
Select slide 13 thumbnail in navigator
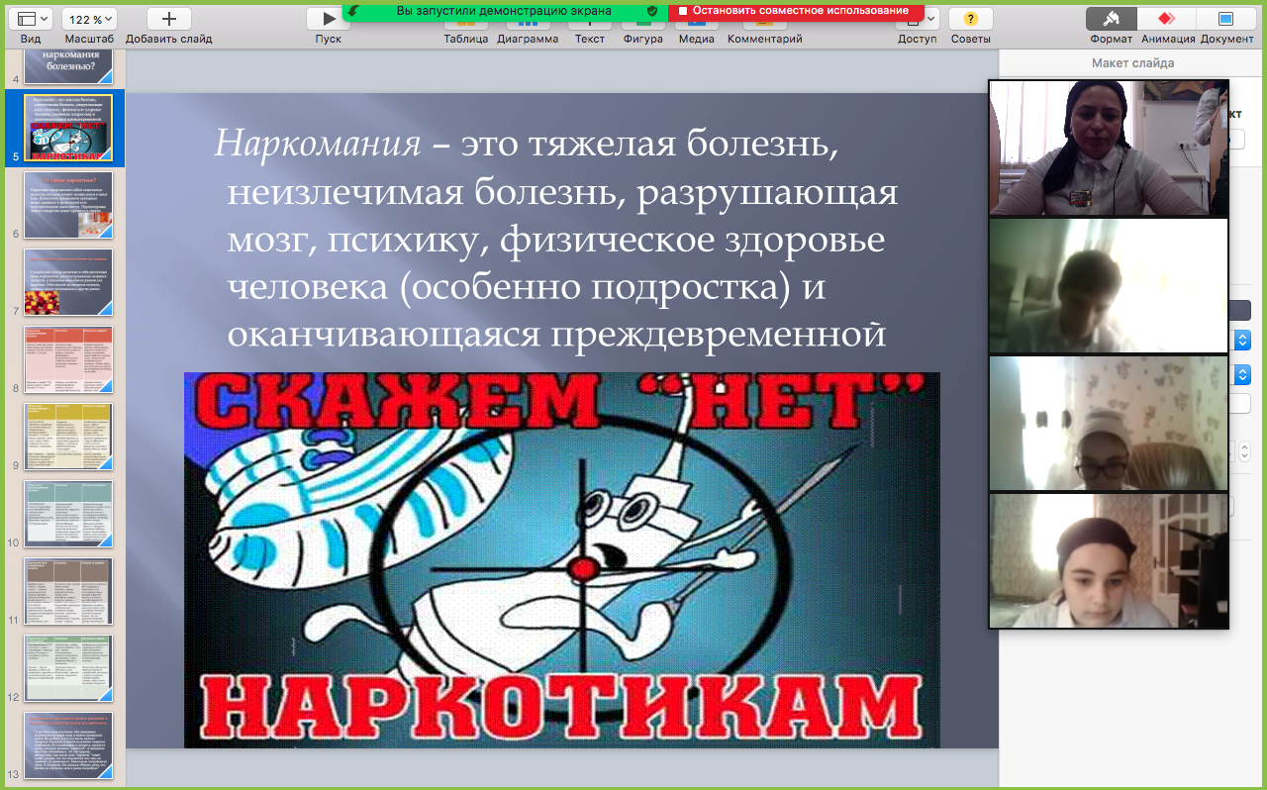tap(68, 744)
